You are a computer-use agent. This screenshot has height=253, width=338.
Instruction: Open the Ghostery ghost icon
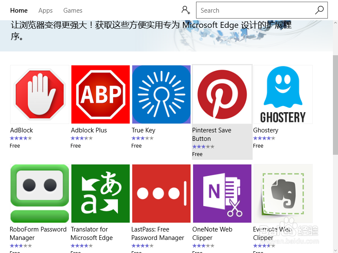[x=283, y=94]
